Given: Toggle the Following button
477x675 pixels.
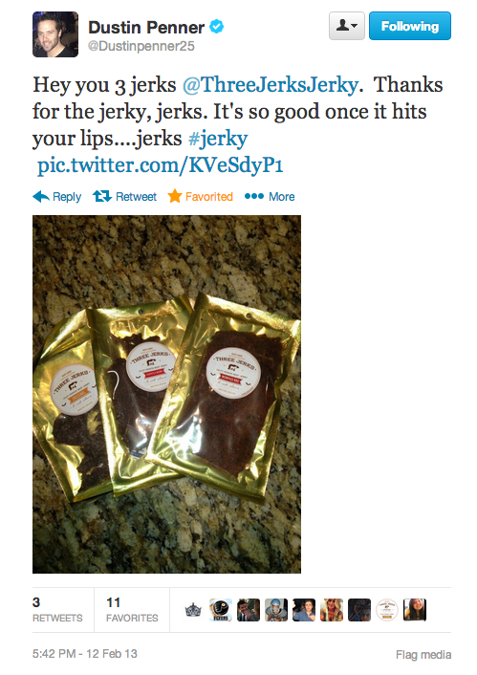Looking at the screenshot, I should coord(410,26).
